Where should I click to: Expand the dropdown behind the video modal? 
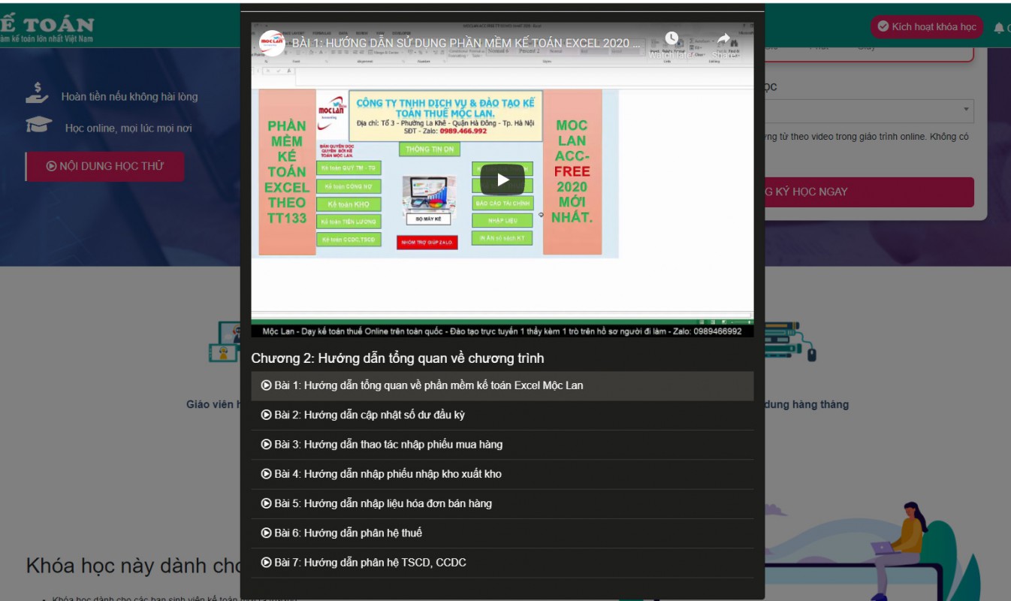[869, 110]
